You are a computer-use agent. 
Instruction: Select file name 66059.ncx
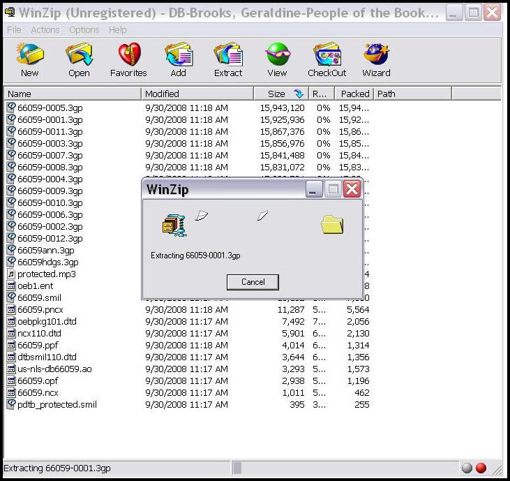point(38,393)
